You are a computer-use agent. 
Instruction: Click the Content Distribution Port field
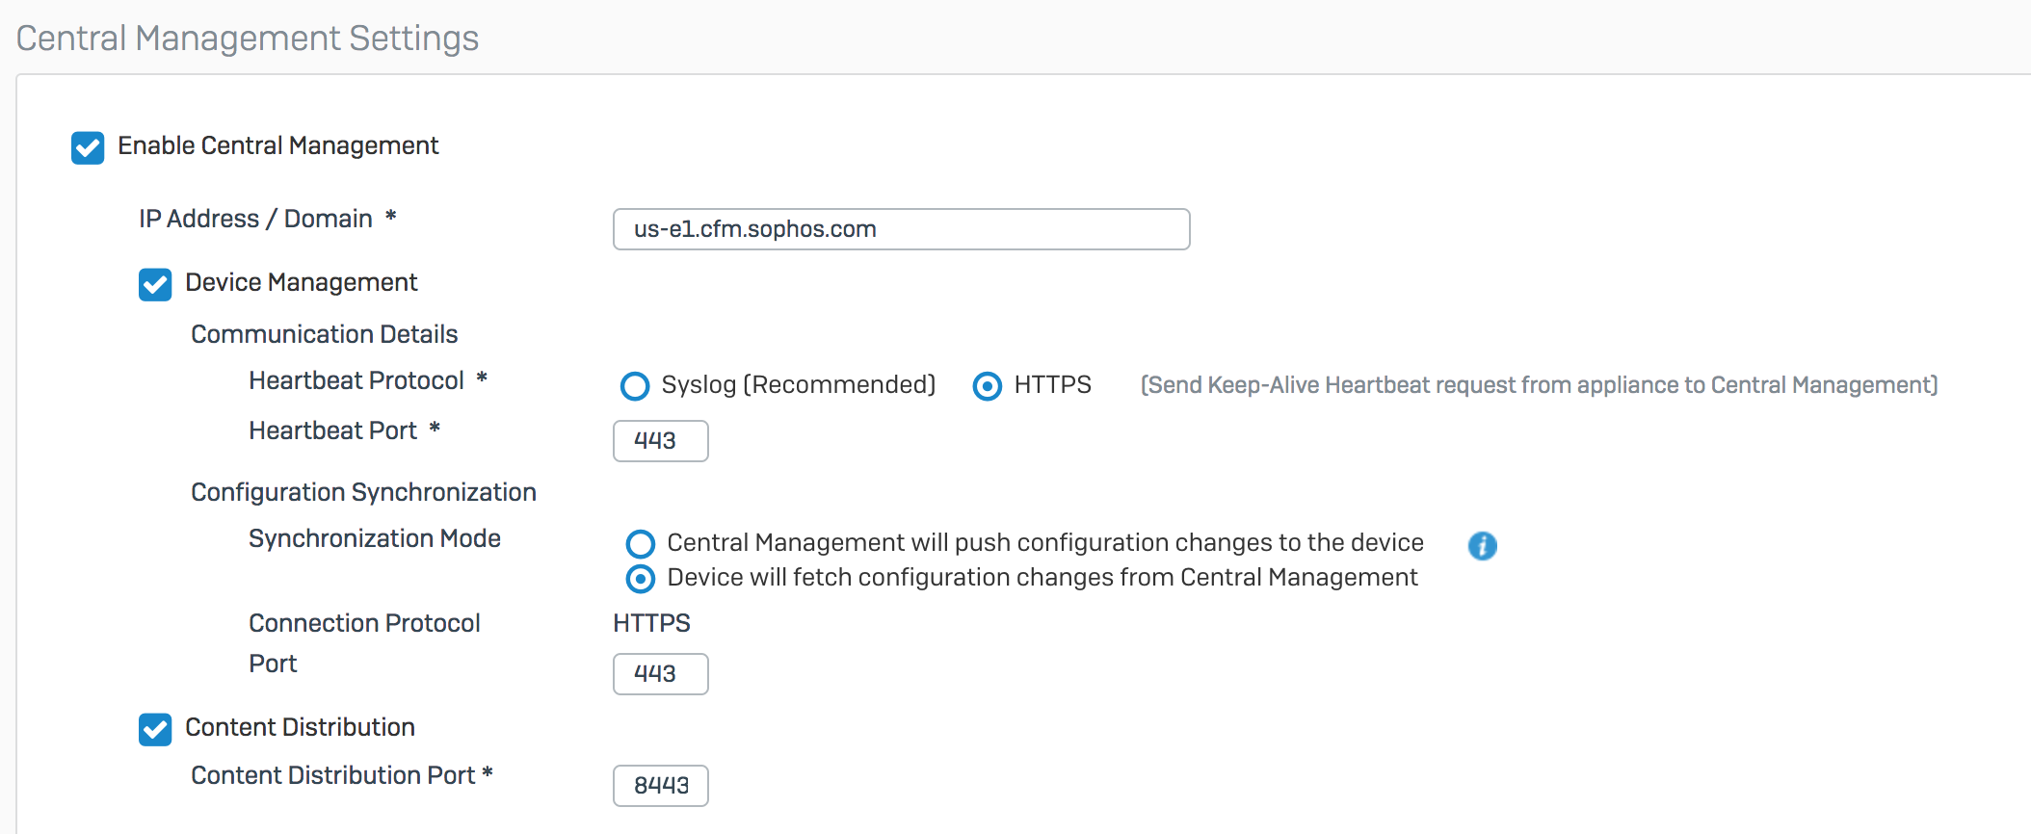pos(661,786)
